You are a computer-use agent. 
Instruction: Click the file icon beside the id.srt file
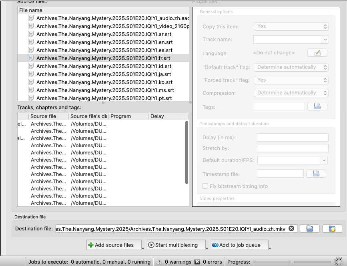31,66
